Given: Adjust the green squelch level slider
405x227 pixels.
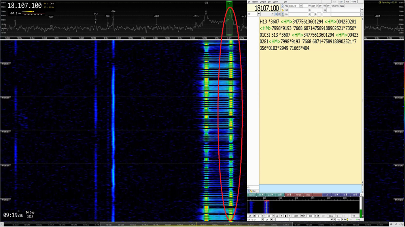Looking at the screenshot, I should tap(361, 210).
